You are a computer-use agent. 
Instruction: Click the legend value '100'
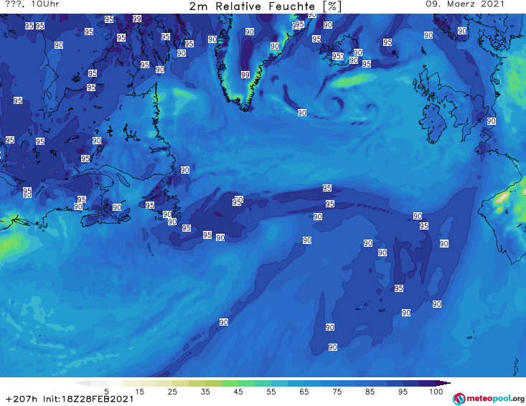coord(436,391)
